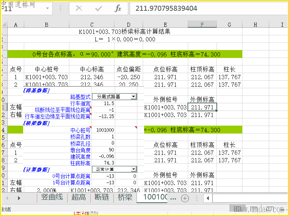Image resolution: width=289 pixels, height=216 pixels.
Task: Expand the Name Box dropdown arrow
Action: tap(47, 8)
